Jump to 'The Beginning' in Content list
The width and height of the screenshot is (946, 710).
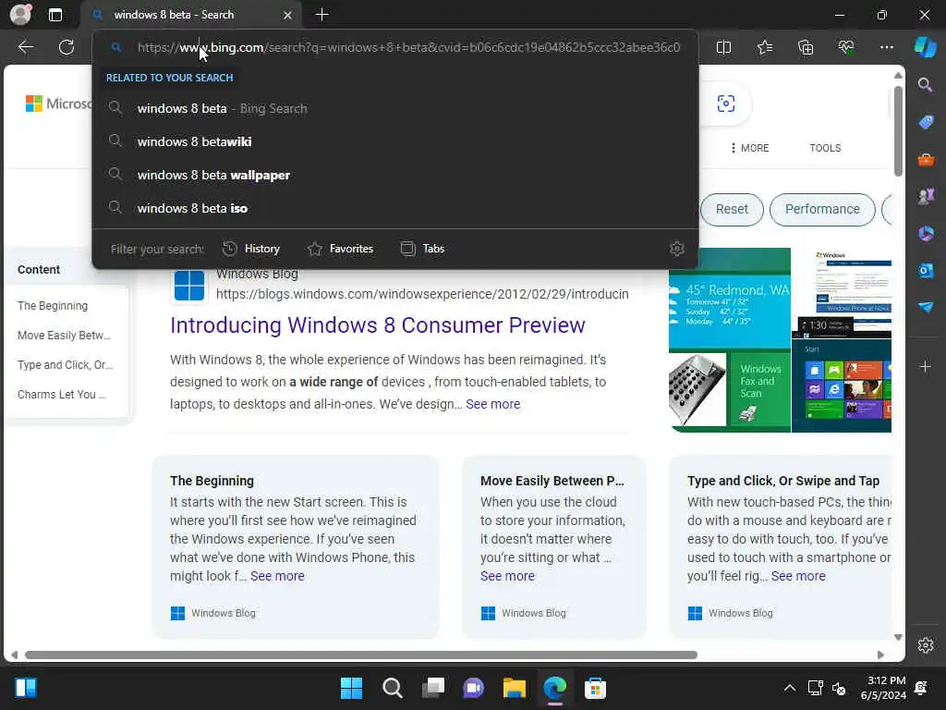coord(53,305)
